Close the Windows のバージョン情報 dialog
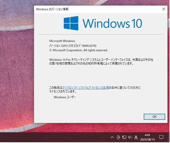170x143 pixels. (164, 9)
